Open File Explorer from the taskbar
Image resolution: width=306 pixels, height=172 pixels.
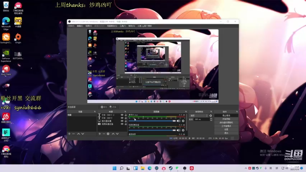tap(142, 168)
